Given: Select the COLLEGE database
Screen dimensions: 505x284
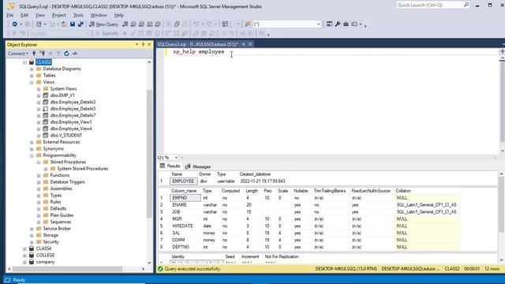Looking at the screenshot, I should 45,256.
